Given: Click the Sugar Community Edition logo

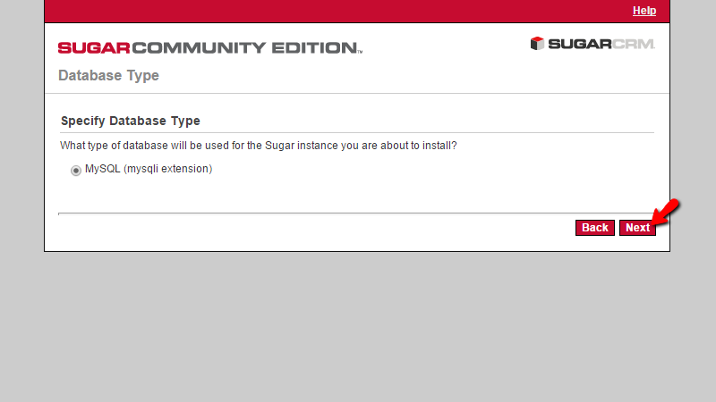Looking at the screenshot, I should (x=210, y=48).
